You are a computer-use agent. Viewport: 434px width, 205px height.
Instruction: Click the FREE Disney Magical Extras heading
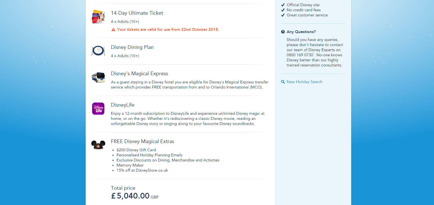(x=142, y=141)
